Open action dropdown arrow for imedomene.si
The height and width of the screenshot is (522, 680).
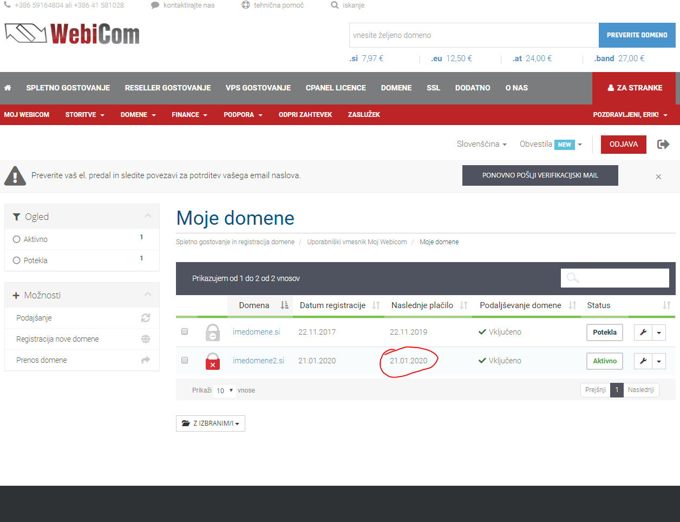click(x=659, y=332)
